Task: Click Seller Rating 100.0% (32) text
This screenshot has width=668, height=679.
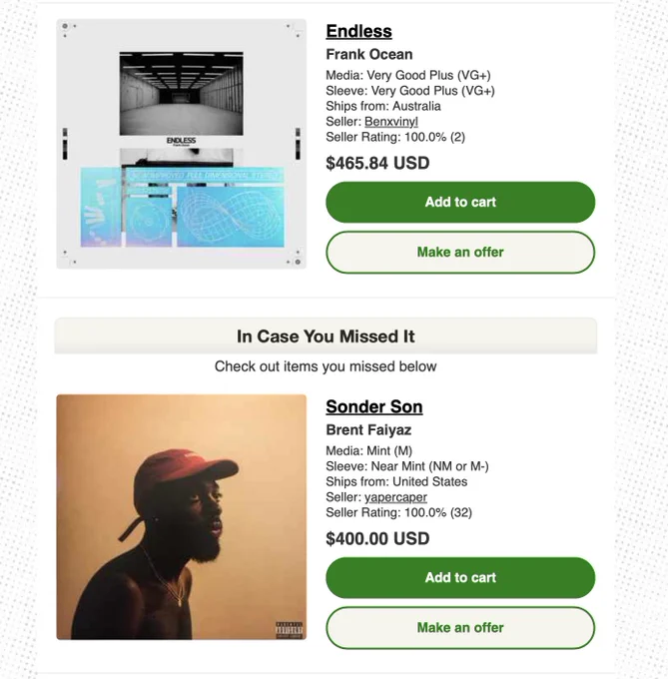Action: point(398,512)
